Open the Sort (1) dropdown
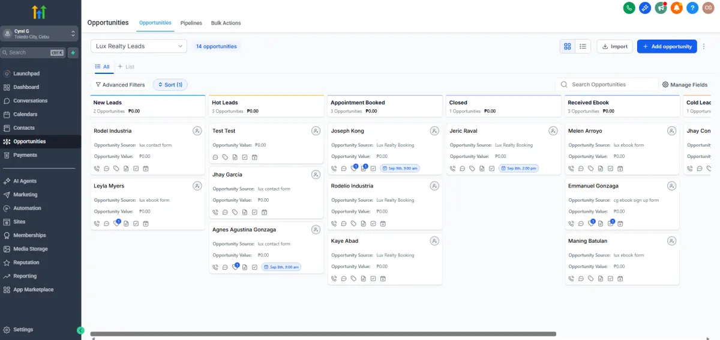This screenshot has height=340, width=720. 170,85
